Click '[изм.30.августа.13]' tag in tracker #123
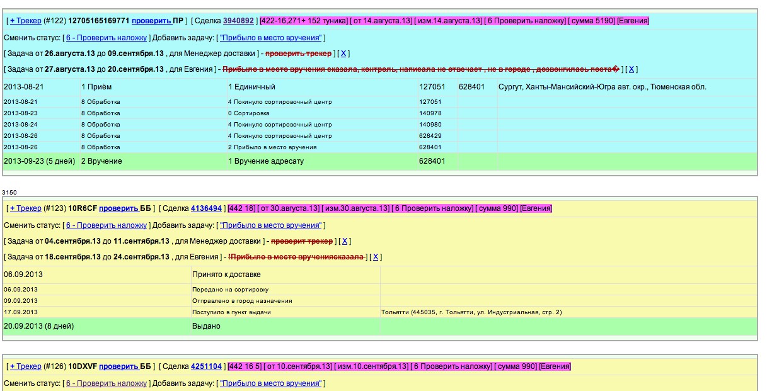The width and height of the screenshot is (767, 391). pos(355,208)
